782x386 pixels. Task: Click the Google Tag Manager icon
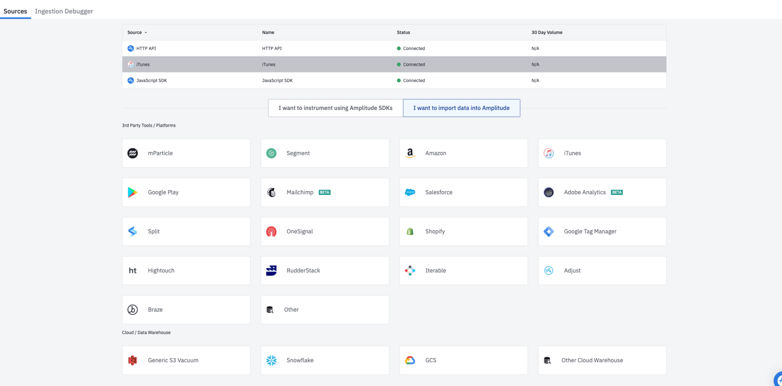pos(548,232)
